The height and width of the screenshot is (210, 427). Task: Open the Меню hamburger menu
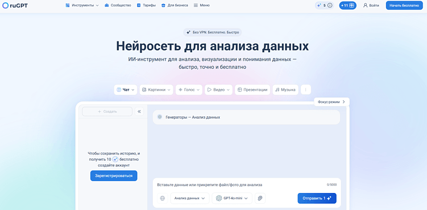click(x=201, y=5)
